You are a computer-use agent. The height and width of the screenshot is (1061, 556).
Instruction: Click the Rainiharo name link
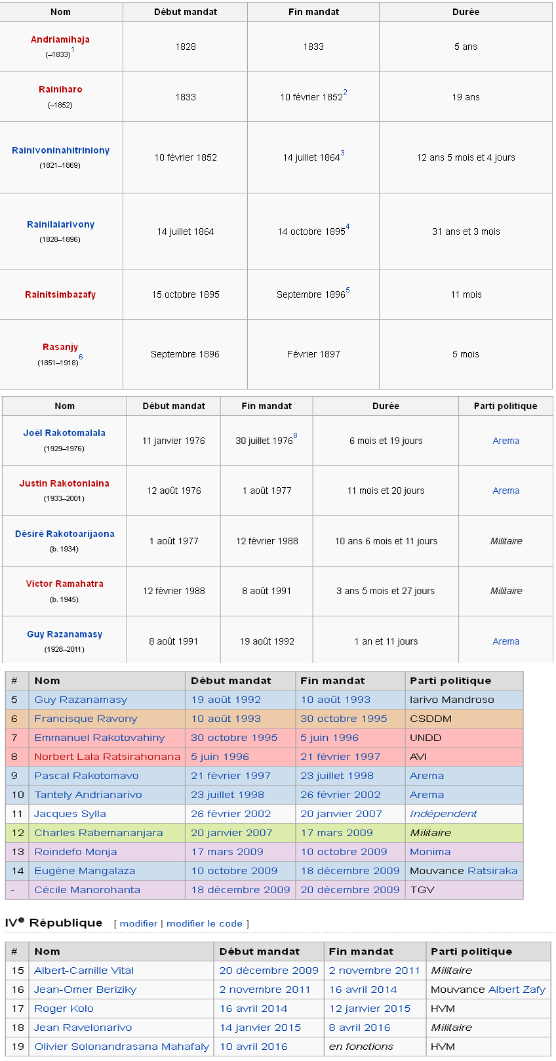tap(60, 89)
